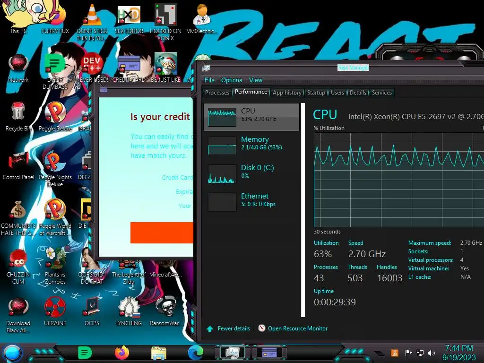Open the Network desktop icon
Image resolution: width=484 pixels, height=363 pixels.
(18, 68)
